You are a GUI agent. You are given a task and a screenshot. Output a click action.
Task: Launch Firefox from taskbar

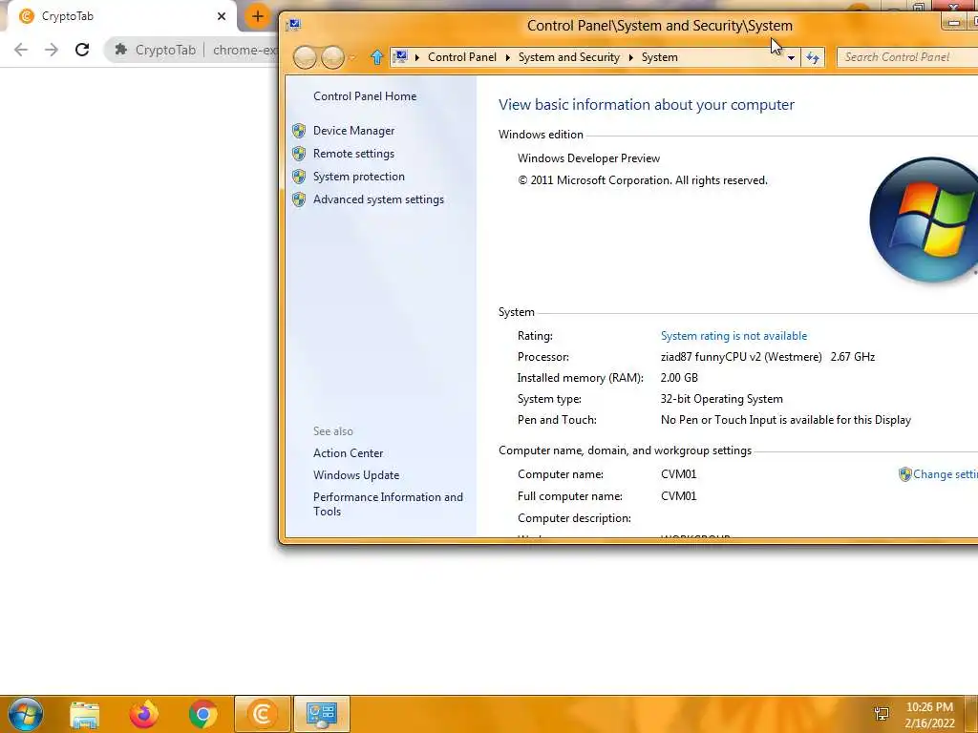[143, 714]
